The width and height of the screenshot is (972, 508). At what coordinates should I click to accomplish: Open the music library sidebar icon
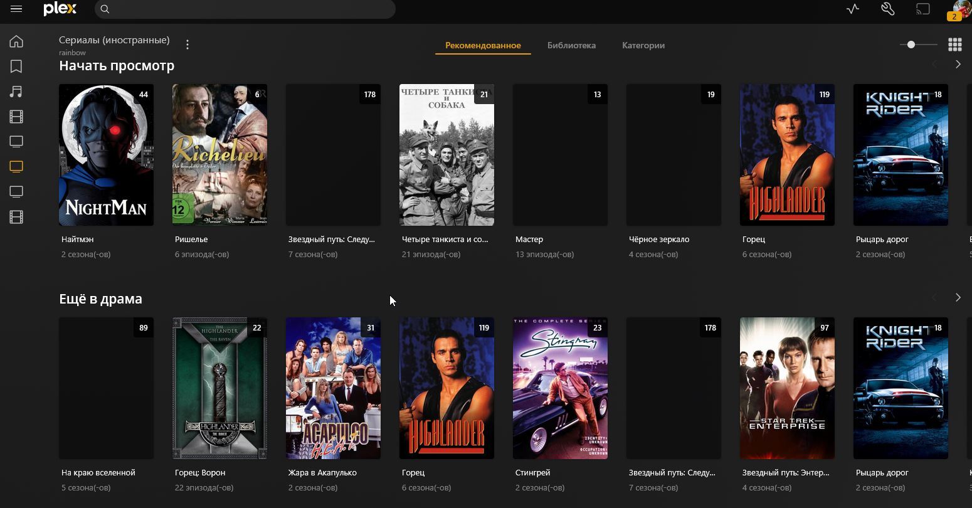[16, 92]
